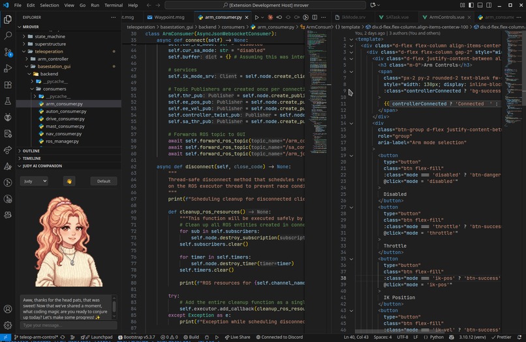
Task: Click the orange debug bug icon in editor toolbar
Action: point(270,17)
